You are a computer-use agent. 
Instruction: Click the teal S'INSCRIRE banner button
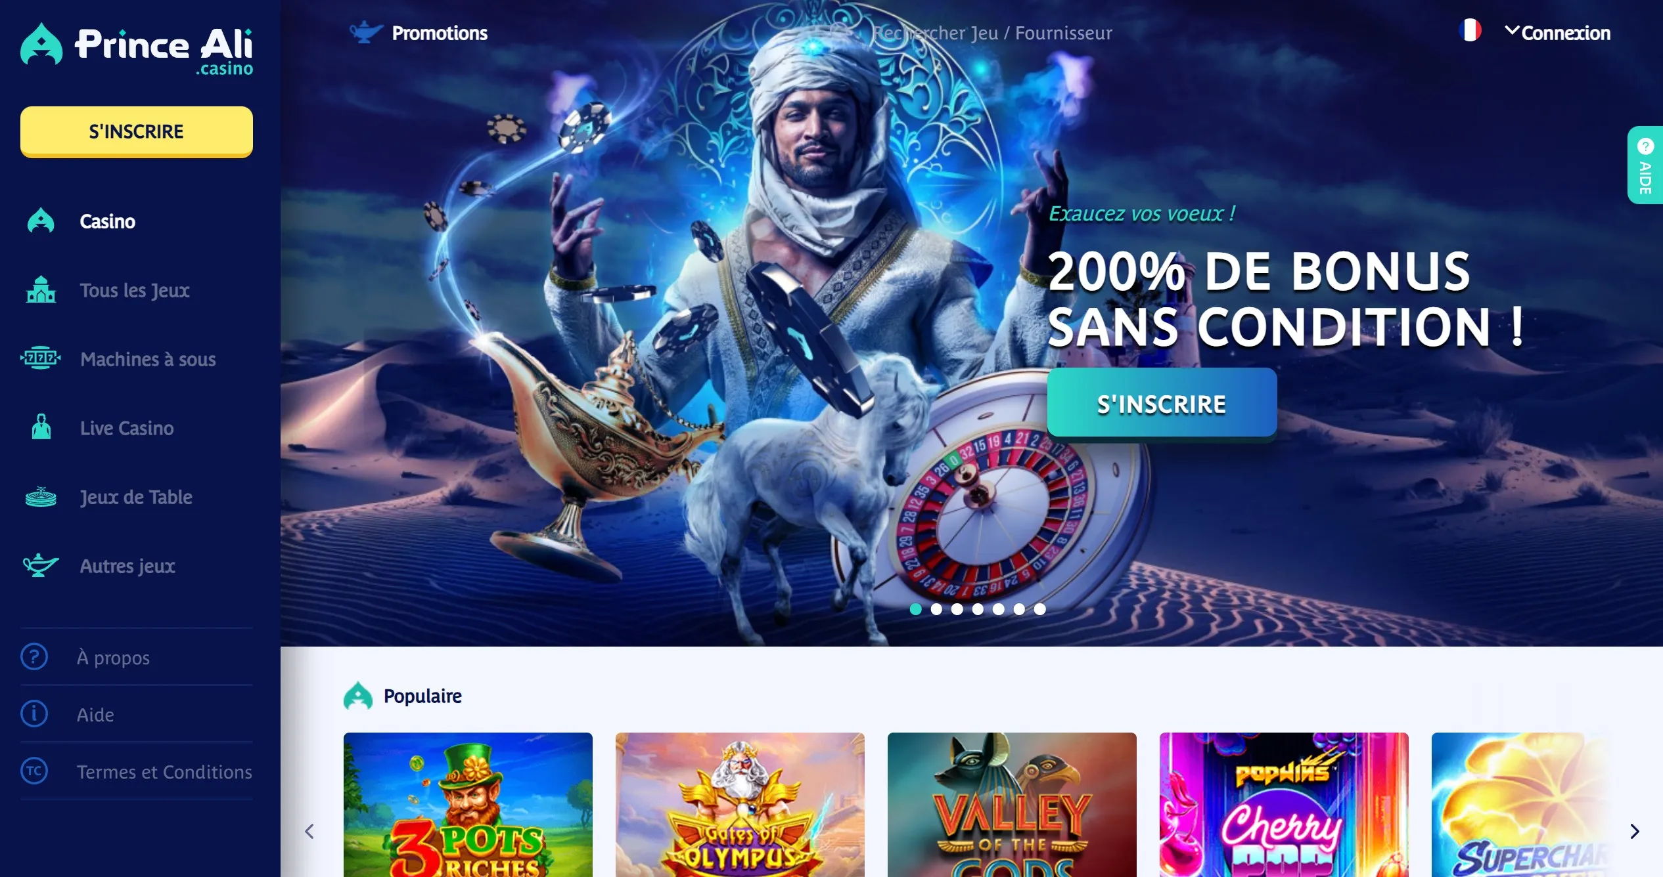point(1162,404)
